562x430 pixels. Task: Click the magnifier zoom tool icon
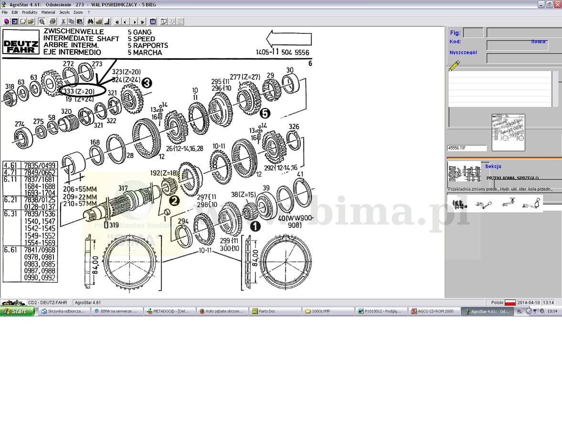pos(42,21)
